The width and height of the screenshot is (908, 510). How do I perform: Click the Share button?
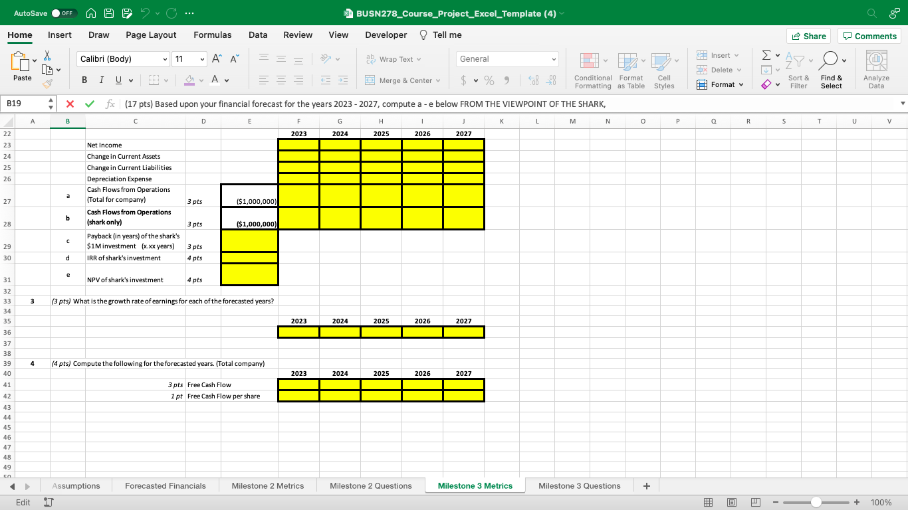(x=808, y=36)
